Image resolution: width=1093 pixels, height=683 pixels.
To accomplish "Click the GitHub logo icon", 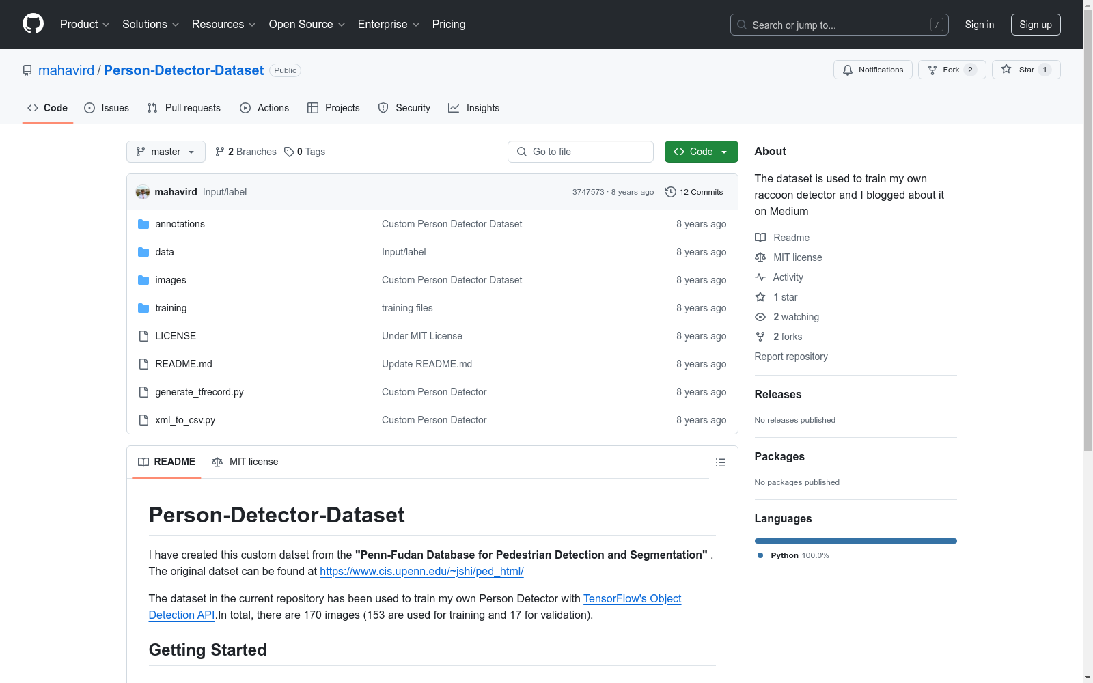I will (33, 24).
